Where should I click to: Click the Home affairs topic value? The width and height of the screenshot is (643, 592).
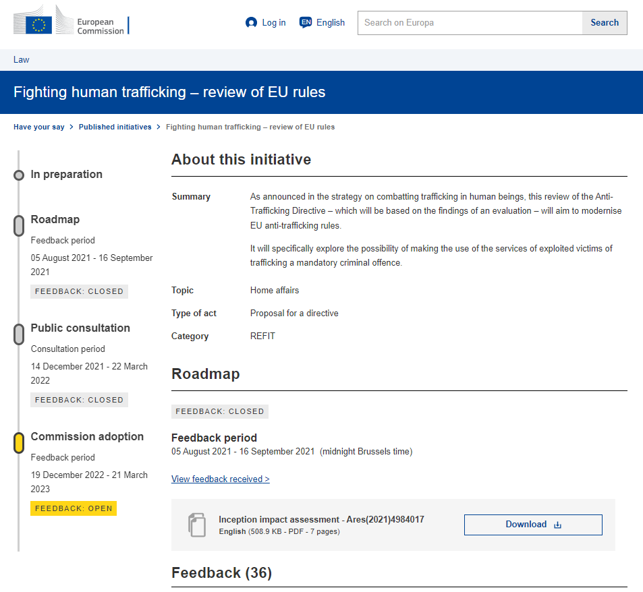pos(275,291)
